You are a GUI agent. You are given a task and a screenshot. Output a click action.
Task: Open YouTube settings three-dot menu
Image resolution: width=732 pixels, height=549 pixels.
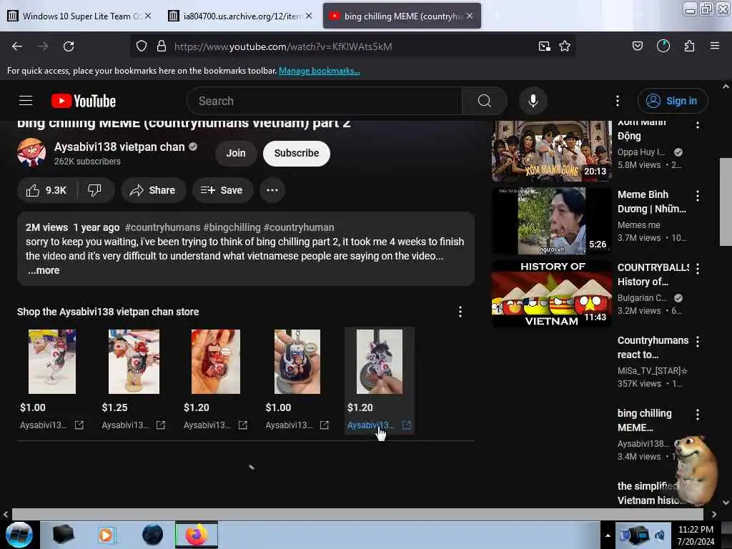(617, 101)
